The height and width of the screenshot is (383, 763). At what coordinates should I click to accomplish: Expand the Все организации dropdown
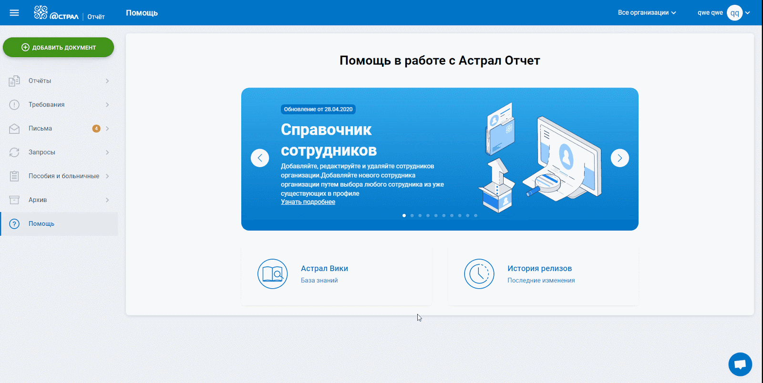647,13
